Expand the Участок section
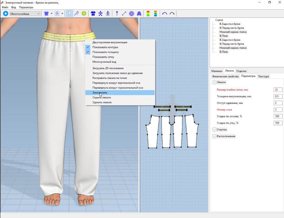284x218 pixels. [214, 130]
